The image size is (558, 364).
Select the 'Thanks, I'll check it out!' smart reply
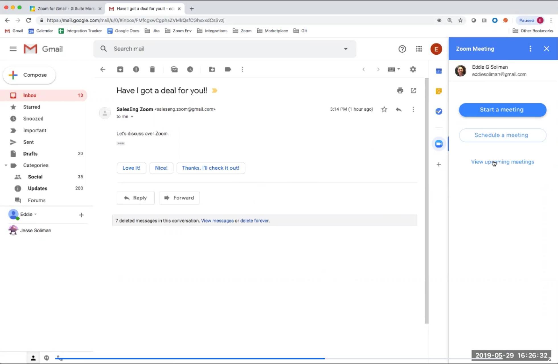211,168
